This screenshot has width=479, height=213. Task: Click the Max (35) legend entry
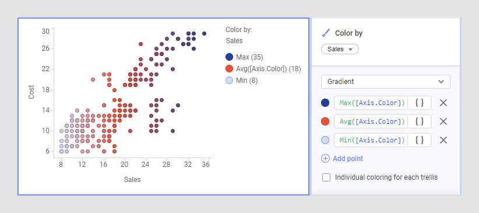tap(244, 57)
